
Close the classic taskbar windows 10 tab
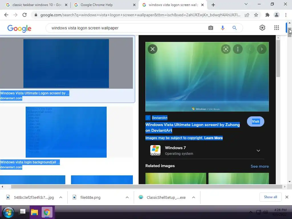tap(66, 5)
